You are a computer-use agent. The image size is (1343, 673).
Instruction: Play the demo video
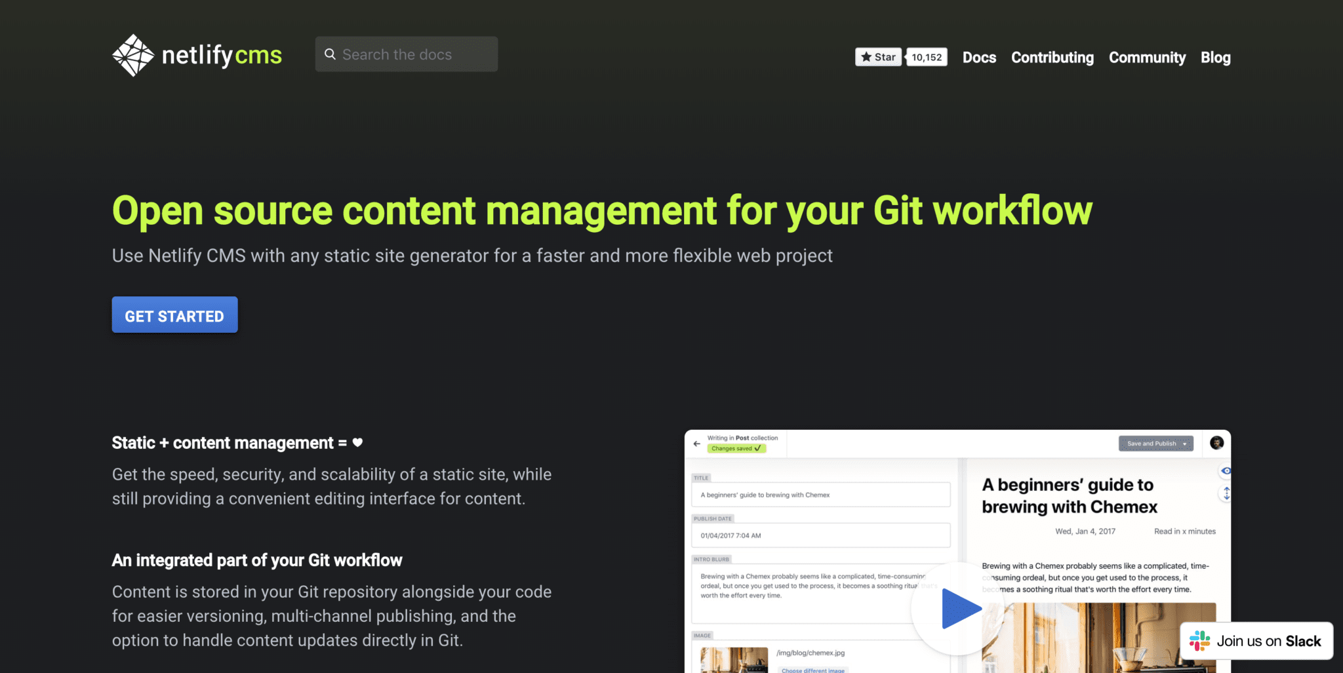[958, 609]
